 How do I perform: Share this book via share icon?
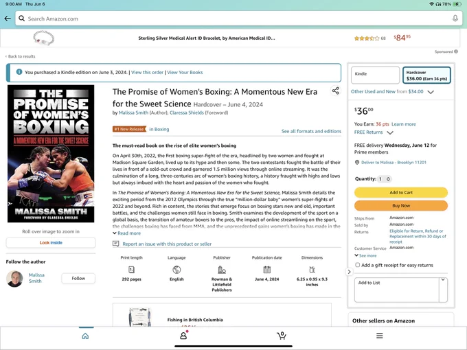click(x=336, y=91)
